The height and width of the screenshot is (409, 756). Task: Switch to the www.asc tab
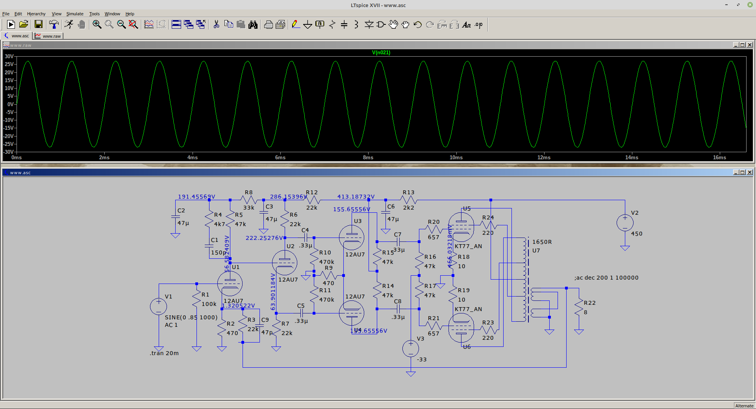[x=17, y=36]
